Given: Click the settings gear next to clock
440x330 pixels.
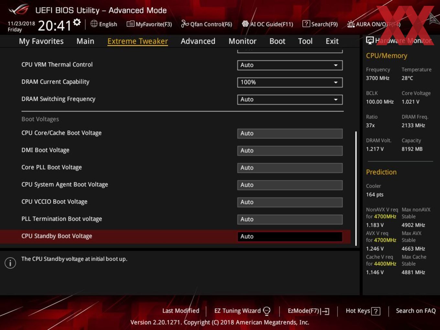Looking at the screenshot, I should click(77, 22).
